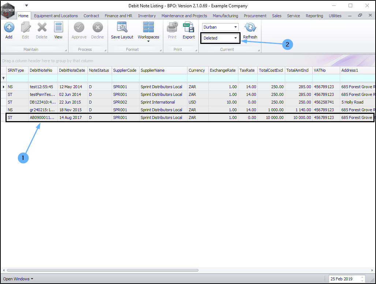376x284 pixels.
Task: Sort by SupplierName column header
Action: coord(163,71)
